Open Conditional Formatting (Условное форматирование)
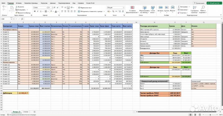 point(132,10)
